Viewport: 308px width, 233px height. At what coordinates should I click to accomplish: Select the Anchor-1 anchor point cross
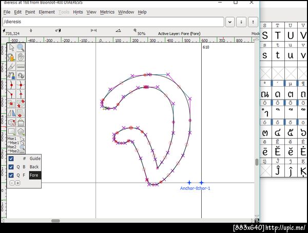click(x=201, y=183)
